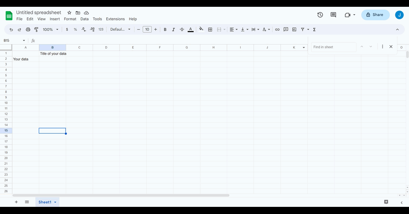The image size is (409, 214).
Task: Decrease font size with minus
Action: 139,30
